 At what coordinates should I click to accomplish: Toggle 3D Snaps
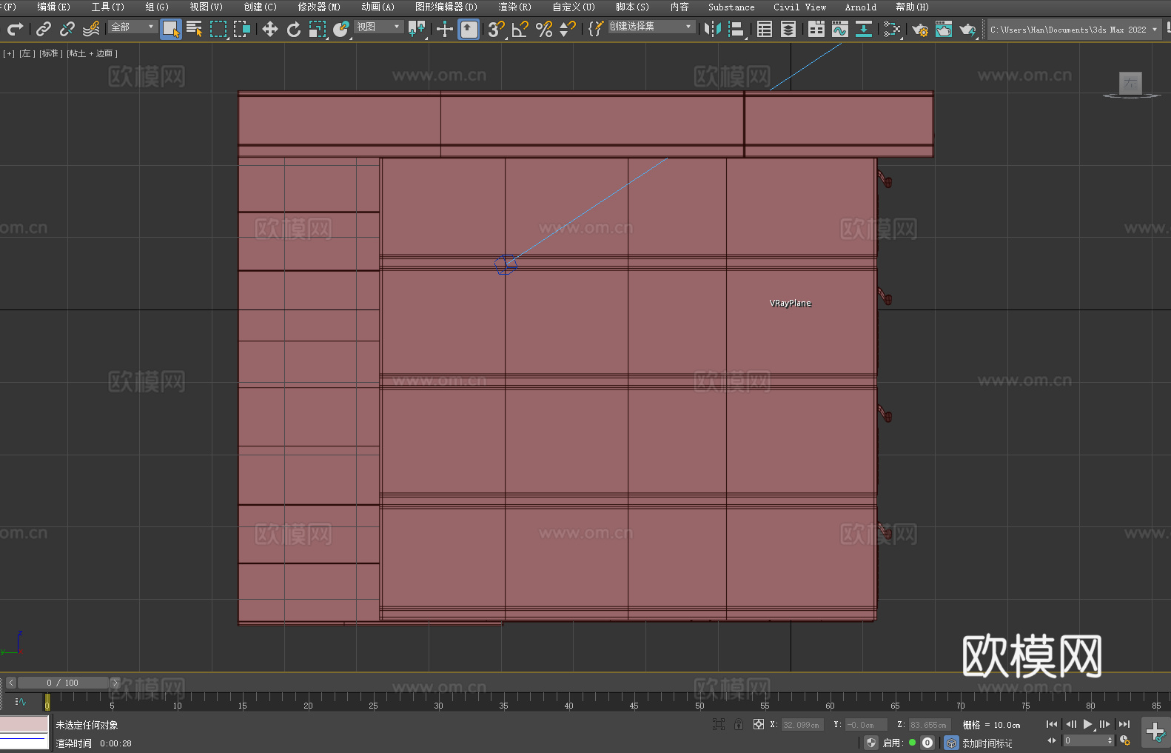point(497,29)
